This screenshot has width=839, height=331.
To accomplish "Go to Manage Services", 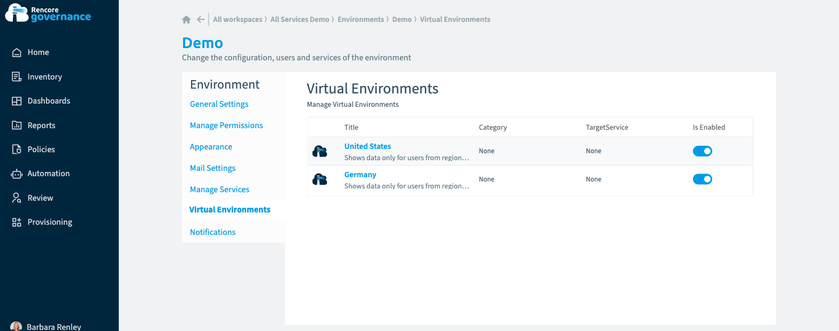I will (x=219, y=190).
